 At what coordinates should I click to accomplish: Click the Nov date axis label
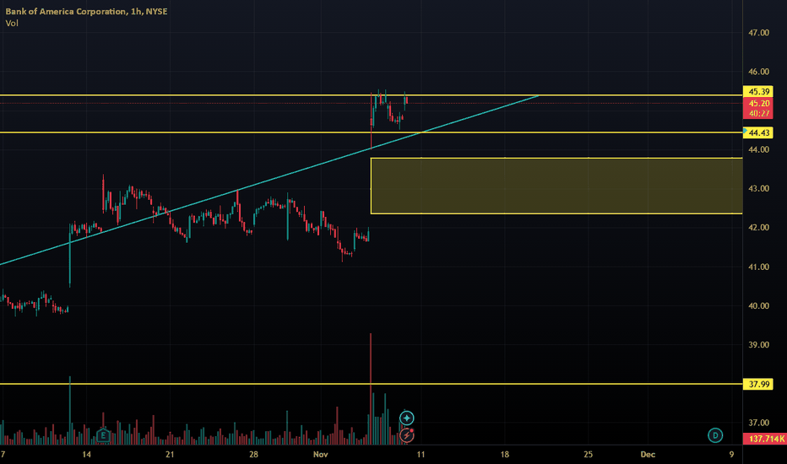coord(320,455)
